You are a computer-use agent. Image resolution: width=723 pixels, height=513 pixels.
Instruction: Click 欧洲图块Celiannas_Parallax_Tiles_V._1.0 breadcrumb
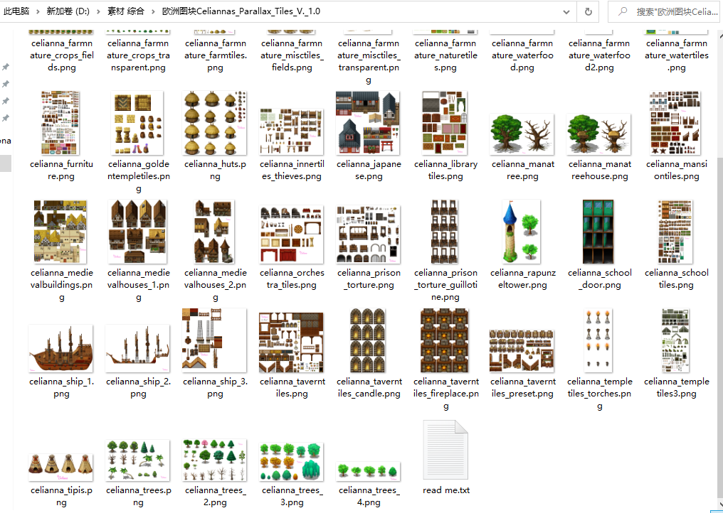pyautogui.click(x=241, y=11)
